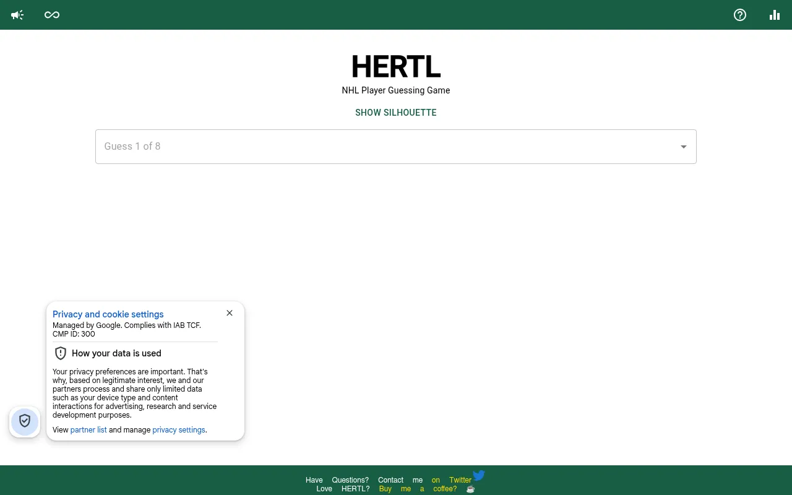Click the shield icon beside data heading
The image size is (792, 495).
(x=61, y=353)
